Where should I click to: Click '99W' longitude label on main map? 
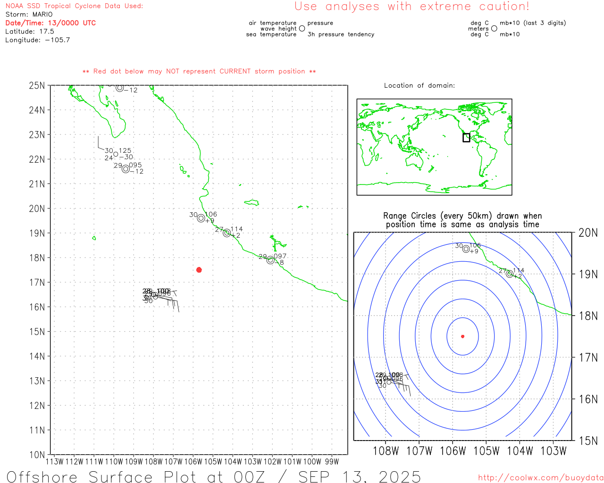pyautogui.click(x=332, y=462)
